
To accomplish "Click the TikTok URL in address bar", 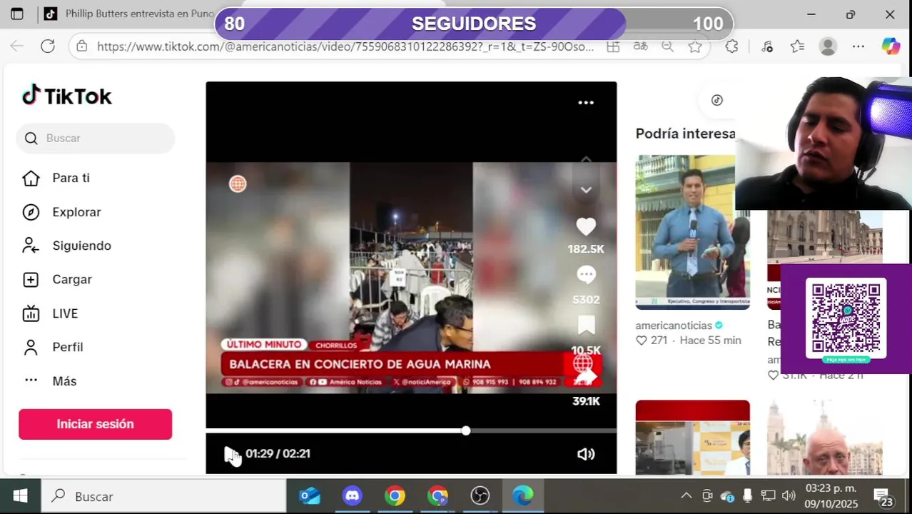I will pyautogui.click(x=345, y=46).
